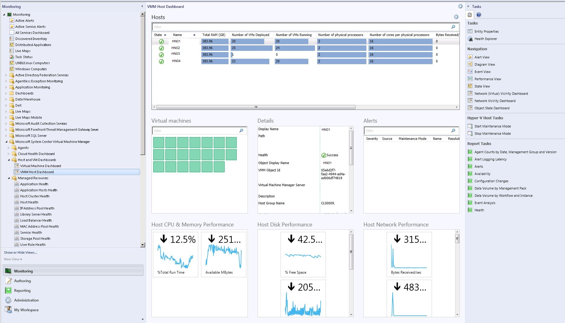This screenshot has width=565, height=323.
Task: Click the Virtual machines filter field
Action: [195, 130]
